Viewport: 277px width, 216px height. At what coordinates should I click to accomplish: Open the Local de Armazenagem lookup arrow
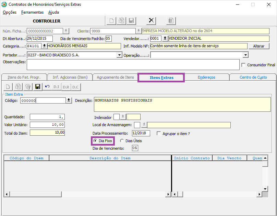[144, 125]
